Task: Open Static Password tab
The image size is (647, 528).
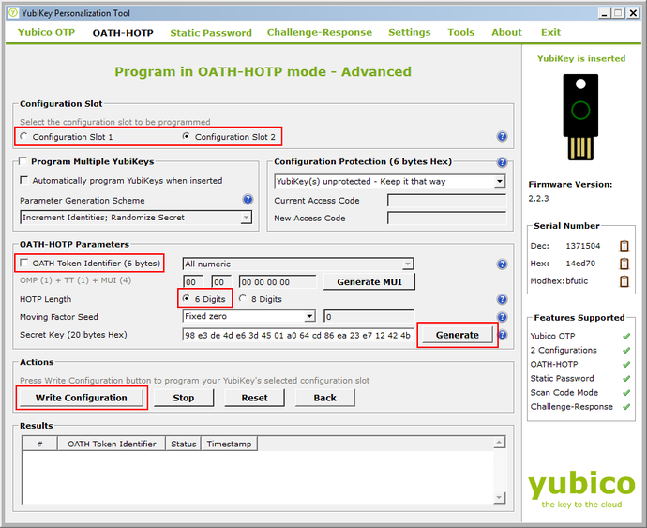Action: click(x=211, y=33)
